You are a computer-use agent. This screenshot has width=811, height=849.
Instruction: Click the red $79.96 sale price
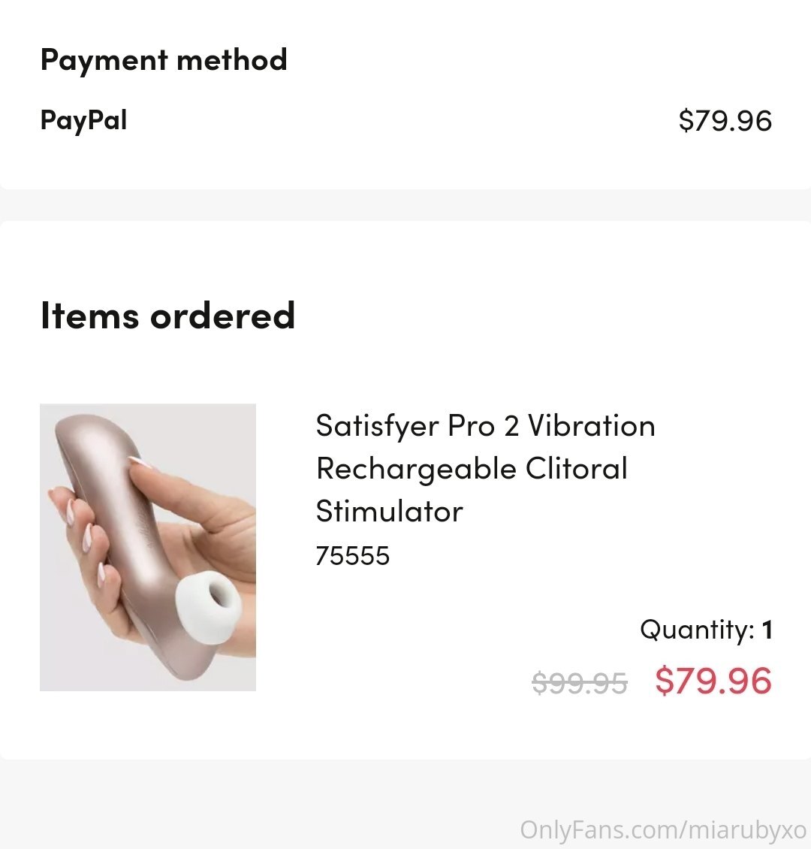click(713, 681)
